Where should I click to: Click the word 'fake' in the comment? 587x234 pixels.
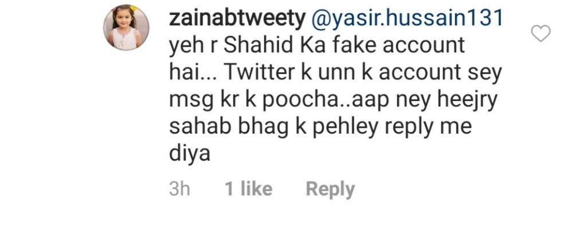(x=353, y=45)
